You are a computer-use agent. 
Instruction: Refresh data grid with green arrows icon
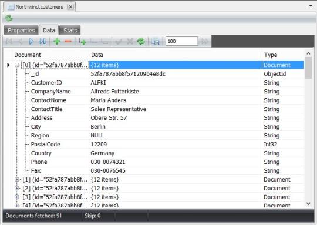pyautogui.click(x=141, y=41)
